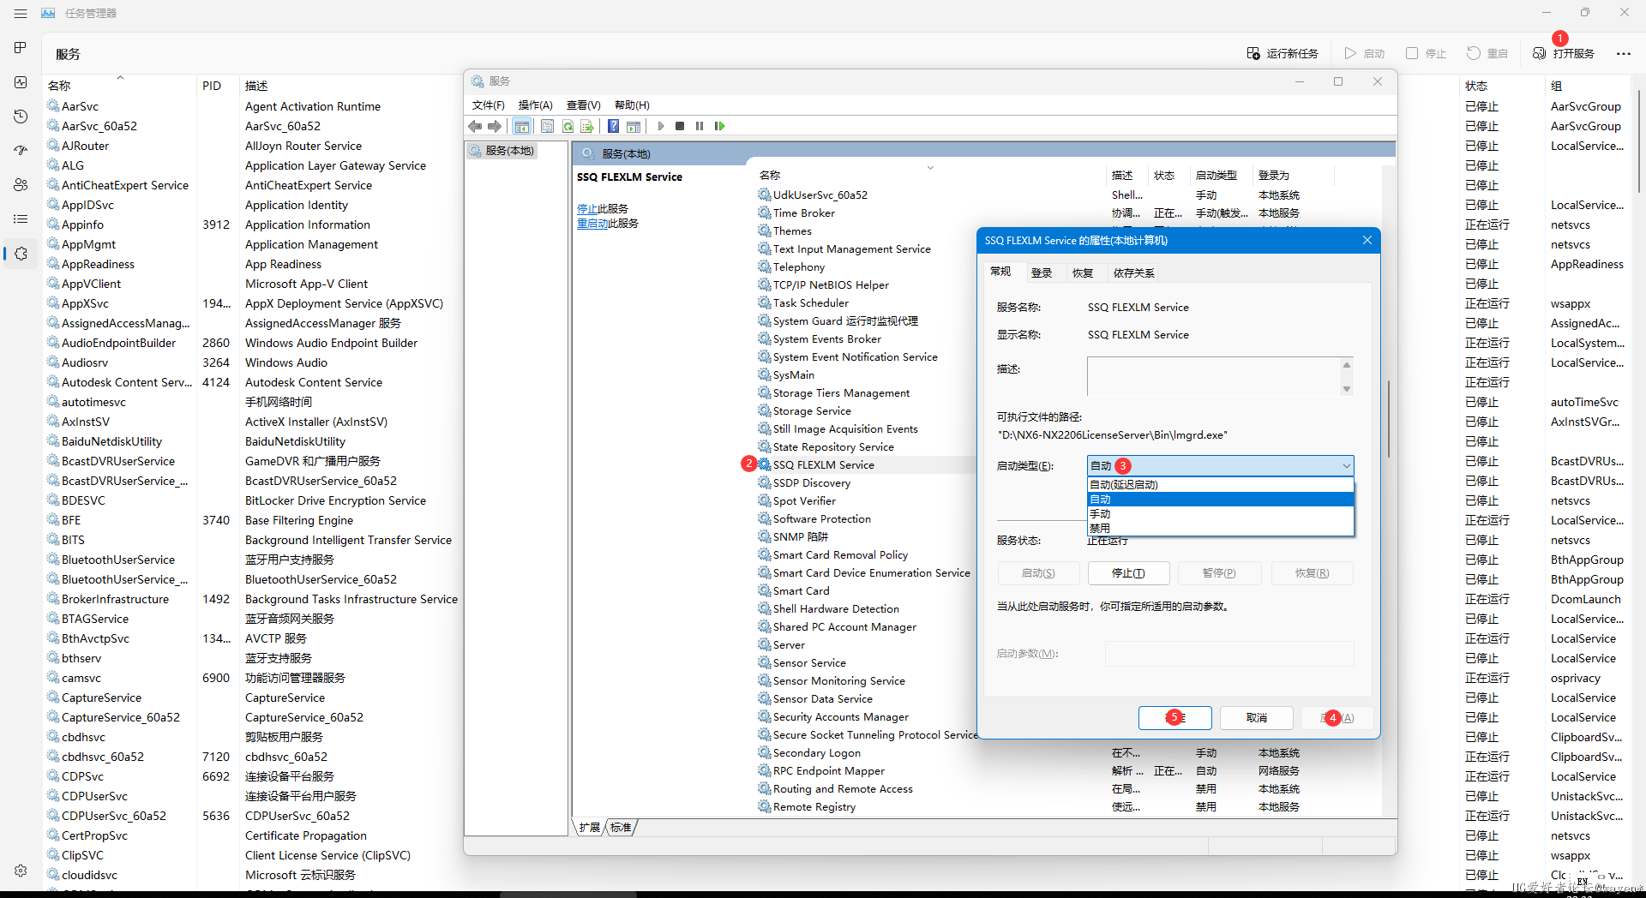
Task: Click Start service play icon in toolbar
Action: pyautogui.click(x=661, y=126)
